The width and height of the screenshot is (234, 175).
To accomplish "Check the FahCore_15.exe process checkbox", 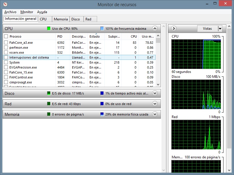I will coord(6,72).
